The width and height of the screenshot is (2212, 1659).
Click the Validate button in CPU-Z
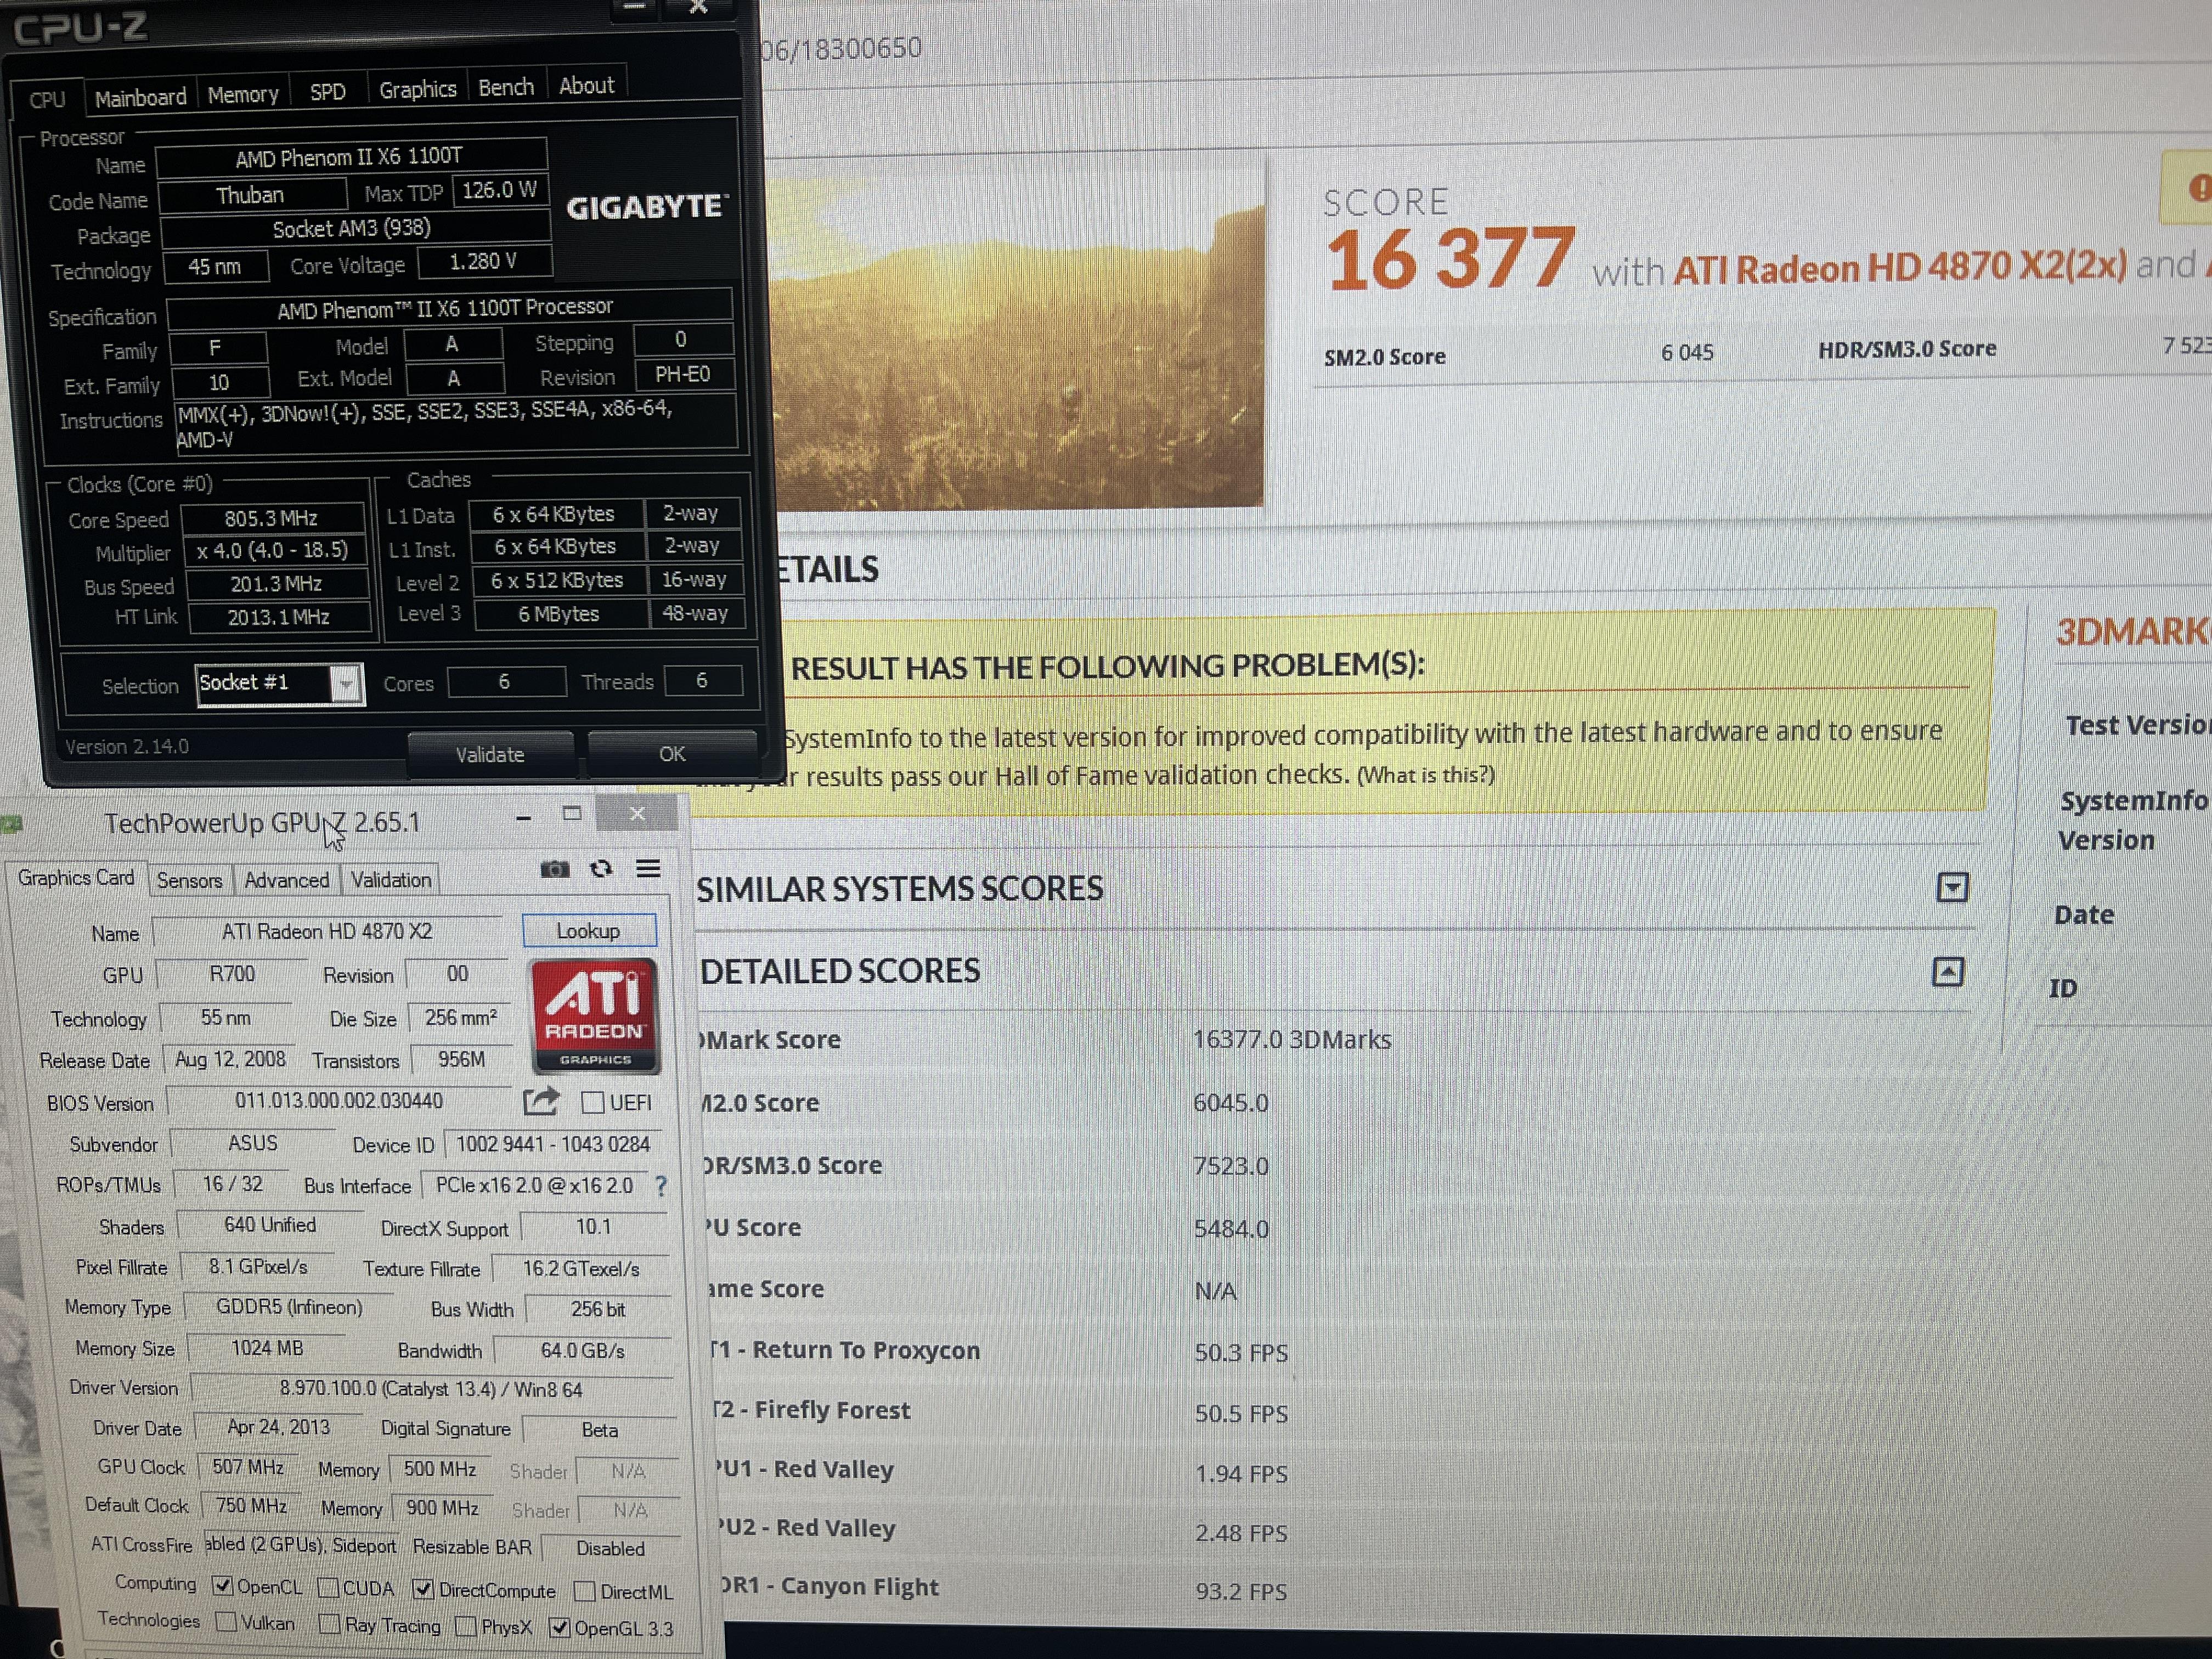[x=490, y=754]
